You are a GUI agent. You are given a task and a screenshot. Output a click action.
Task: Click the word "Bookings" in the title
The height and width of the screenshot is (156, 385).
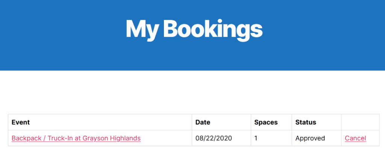[x=213, y=29]
